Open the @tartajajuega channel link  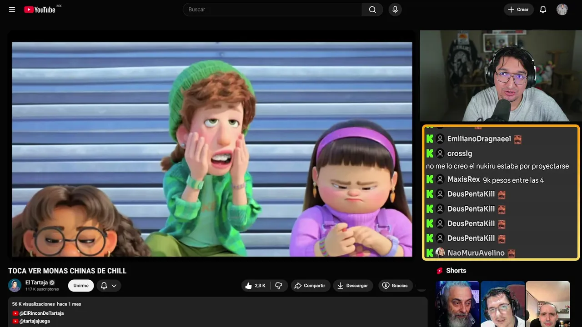(35, 321)
